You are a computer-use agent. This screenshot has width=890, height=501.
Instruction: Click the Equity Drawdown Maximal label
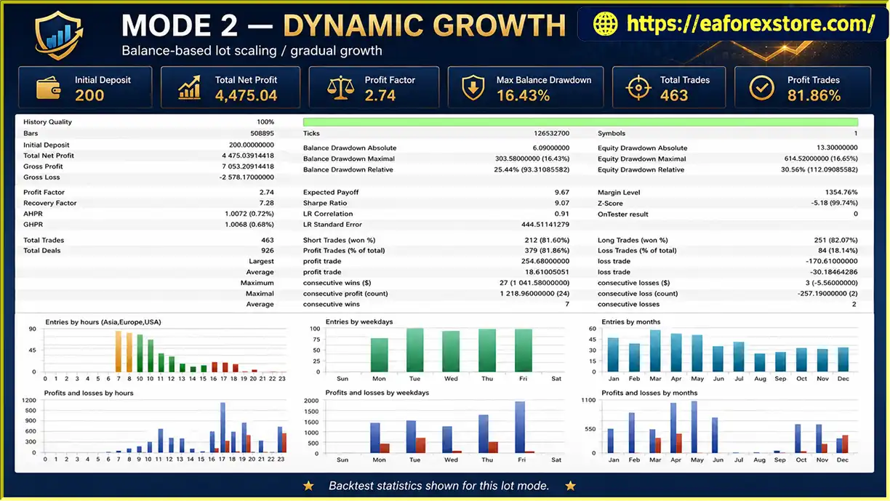pos(642,159)
